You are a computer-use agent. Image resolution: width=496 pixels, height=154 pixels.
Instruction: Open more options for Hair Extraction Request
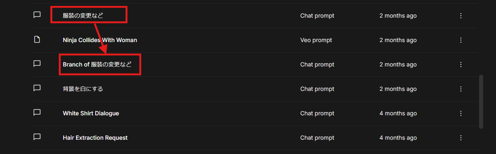pyautogui.click(x=461, y=138)
